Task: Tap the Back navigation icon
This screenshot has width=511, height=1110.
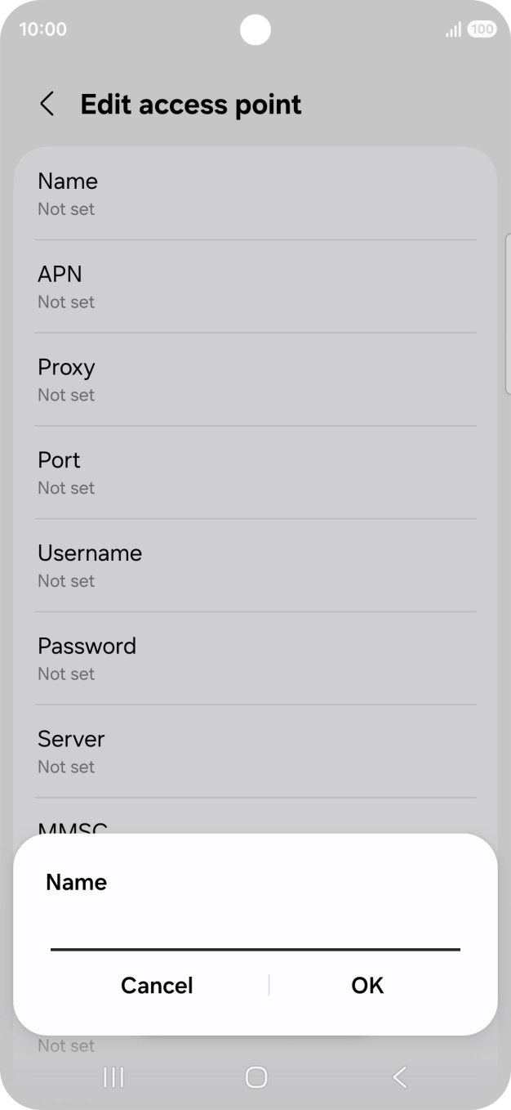Action: 399,1077
